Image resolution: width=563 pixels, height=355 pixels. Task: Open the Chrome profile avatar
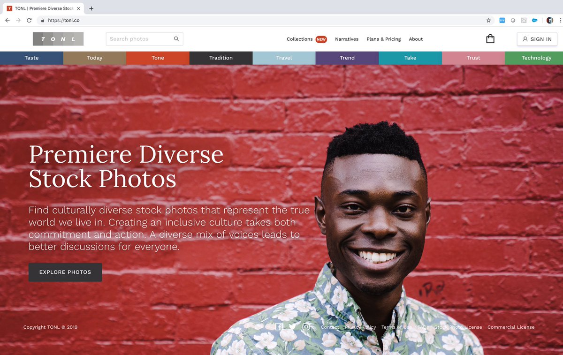[x=549, y=20]
